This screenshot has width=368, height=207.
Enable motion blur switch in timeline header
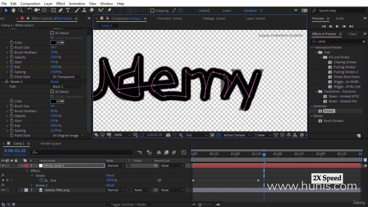174,153
